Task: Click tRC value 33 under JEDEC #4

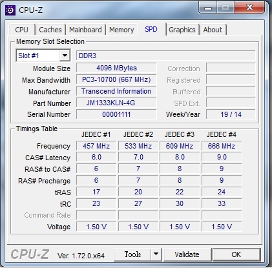Action: click(222, 203)
